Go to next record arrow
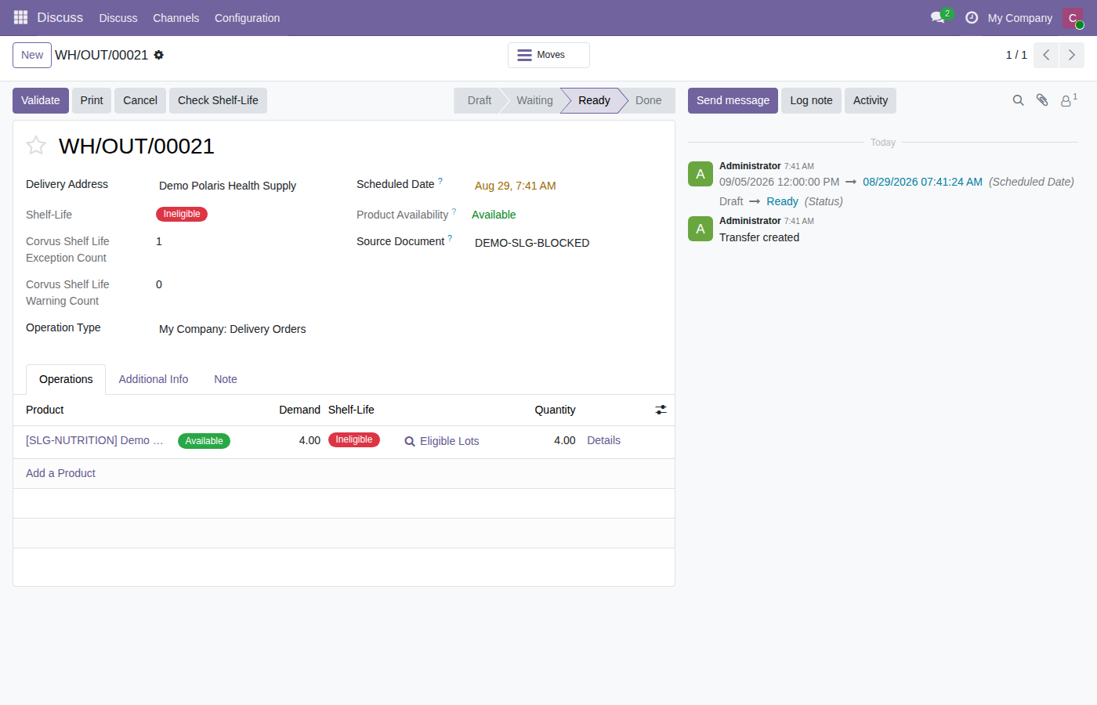Screen dimensions: 1097x705 tap(1072, 55)
